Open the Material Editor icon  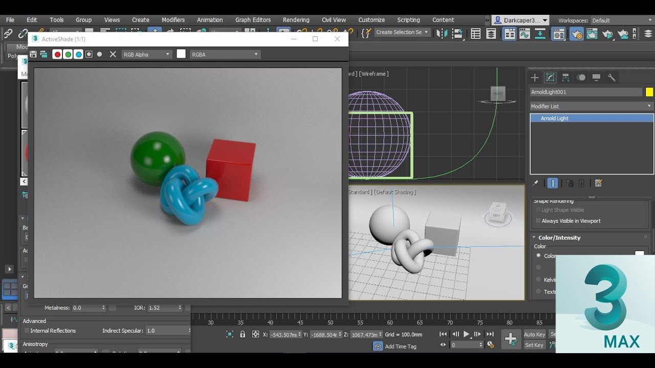(558, 34)
